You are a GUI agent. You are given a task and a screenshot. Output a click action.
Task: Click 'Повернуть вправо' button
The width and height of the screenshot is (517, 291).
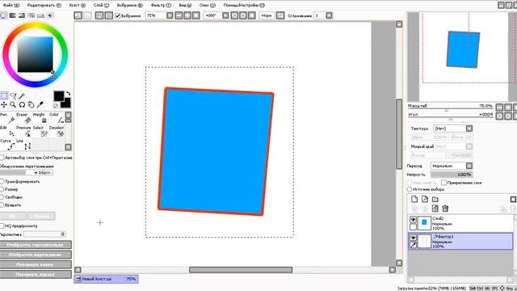pos(36,275)
